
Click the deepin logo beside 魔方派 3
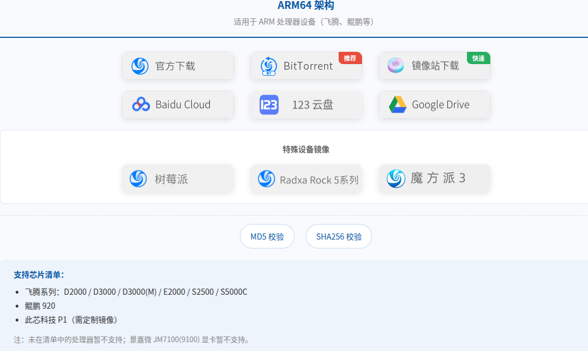coord(396,178)
